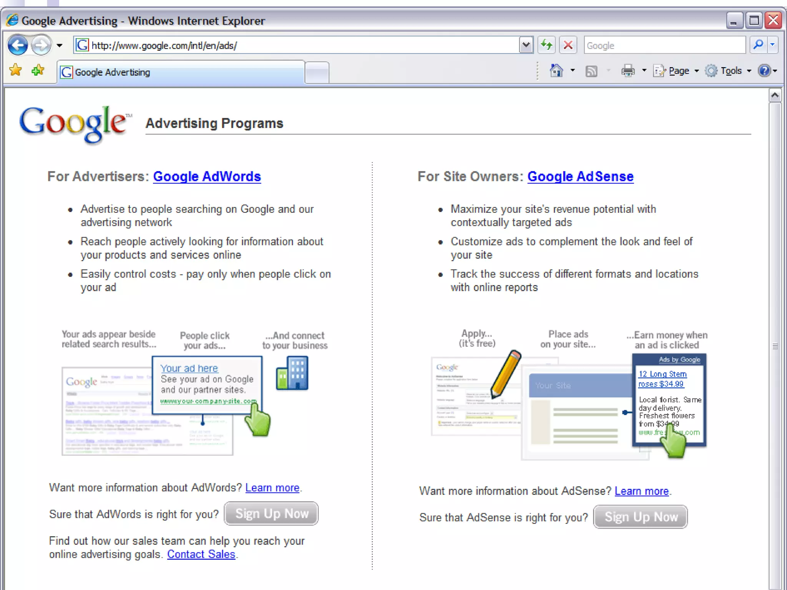This screenshot has height=590, width=787.
Task: Expand the Print options dropdown arrow
Action: (644, 71)
